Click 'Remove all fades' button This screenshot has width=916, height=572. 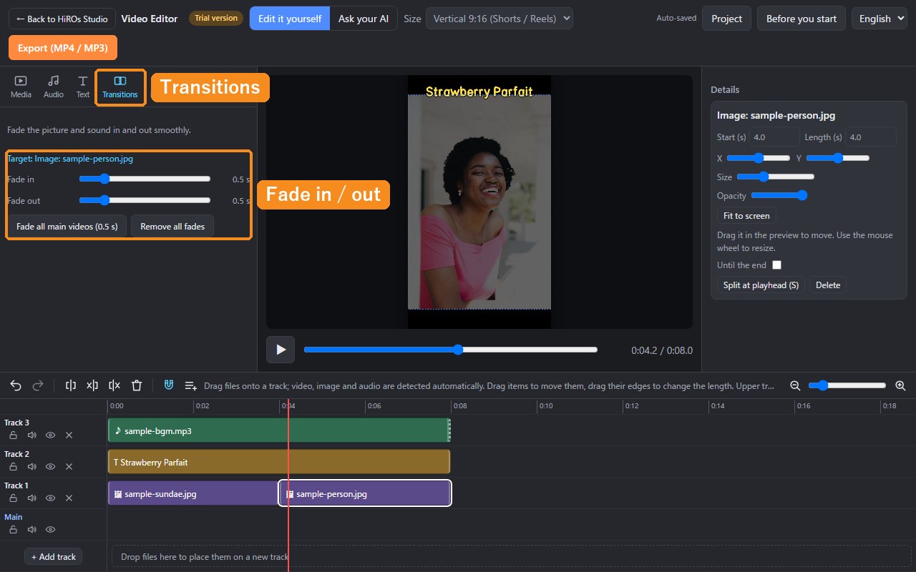coord(172,227)
